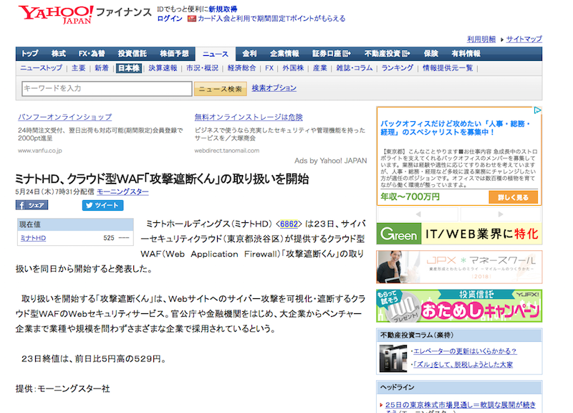Screen dimensions: 573x413
Task: Open エレベーターの更新はいくらかかる link
Action: coord(465,351)
